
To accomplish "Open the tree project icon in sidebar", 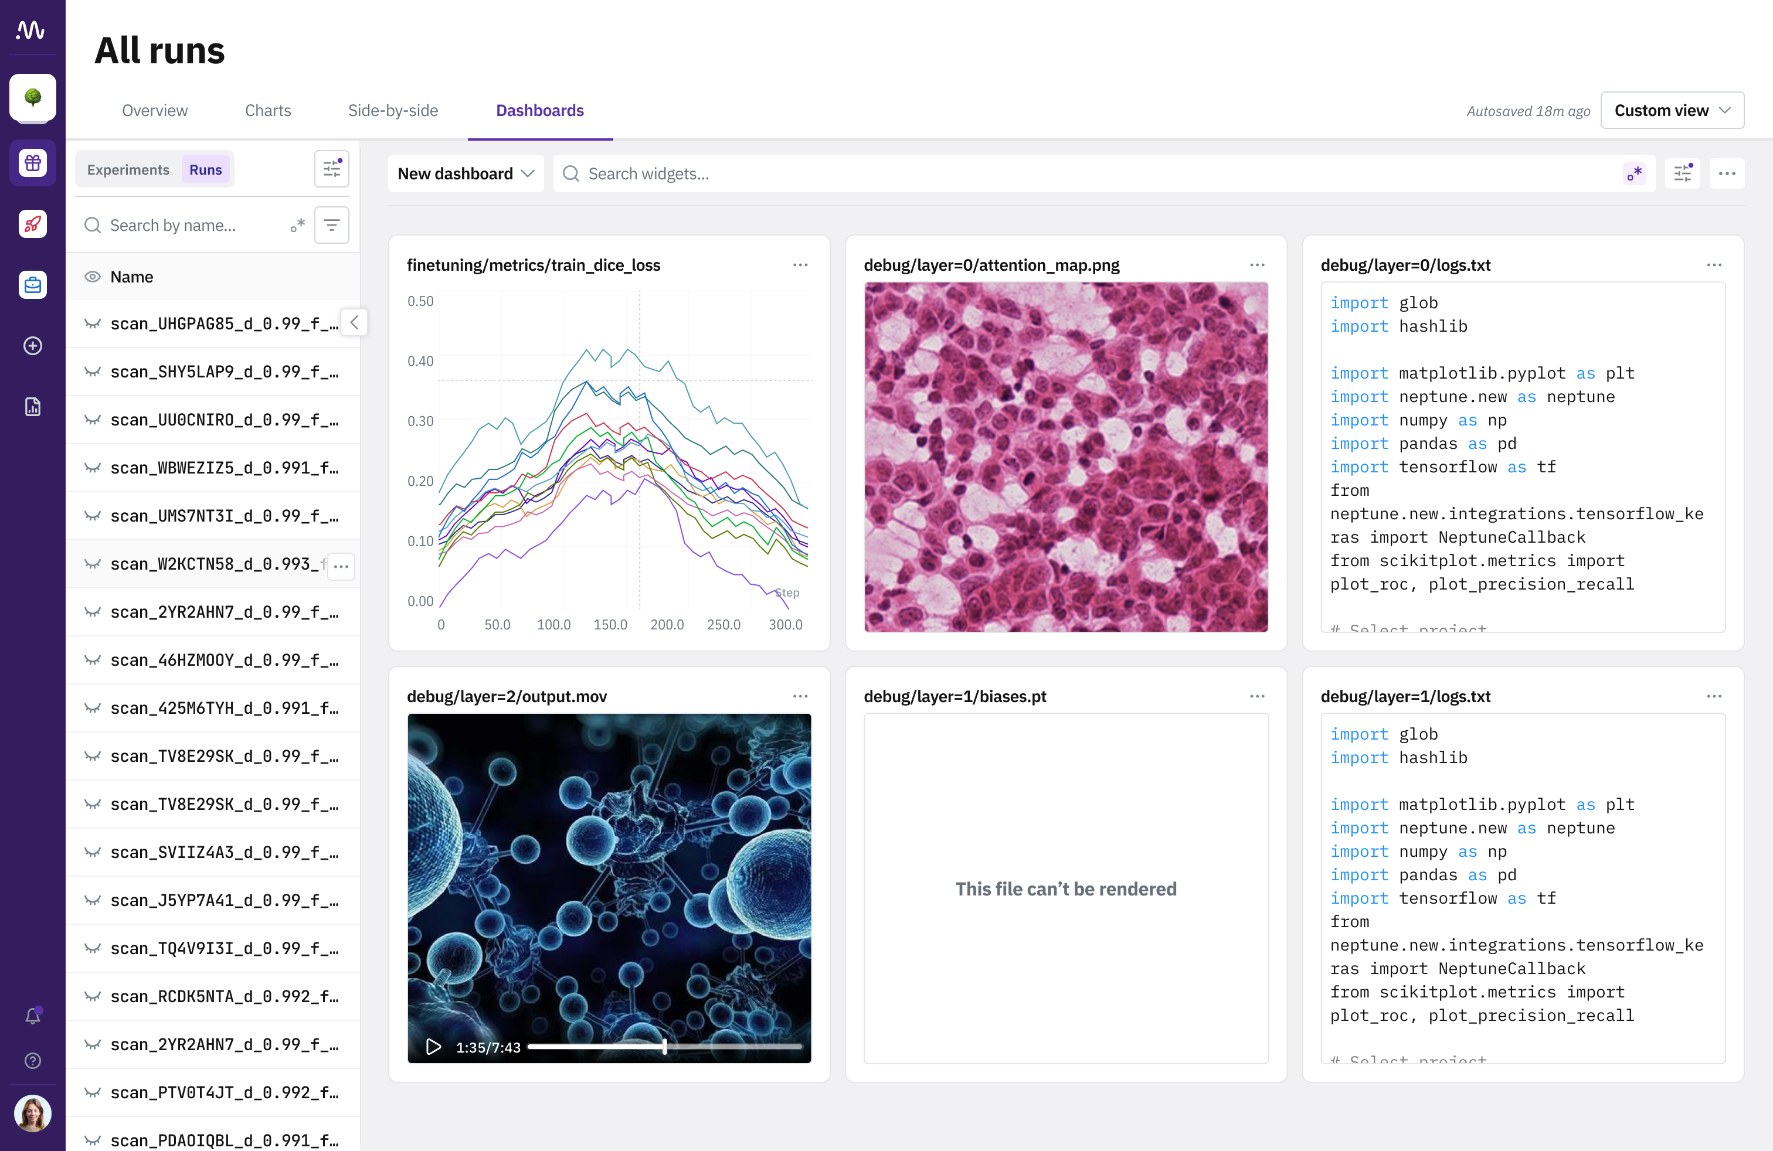I will tap(33, 97).
